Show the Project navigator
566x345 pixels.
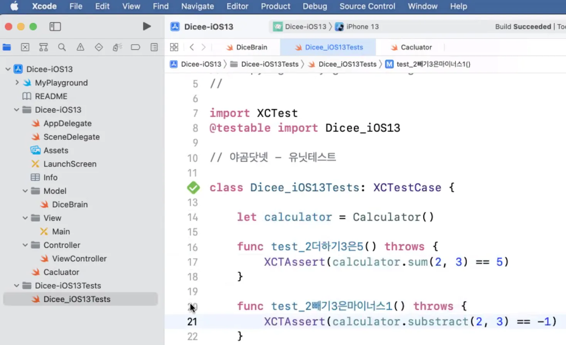(x=7, y=47)
